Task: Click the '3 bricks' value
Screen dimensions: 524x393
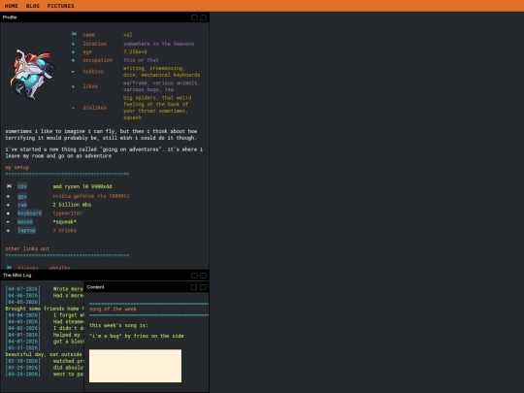Action: click(x=64, y=230)
